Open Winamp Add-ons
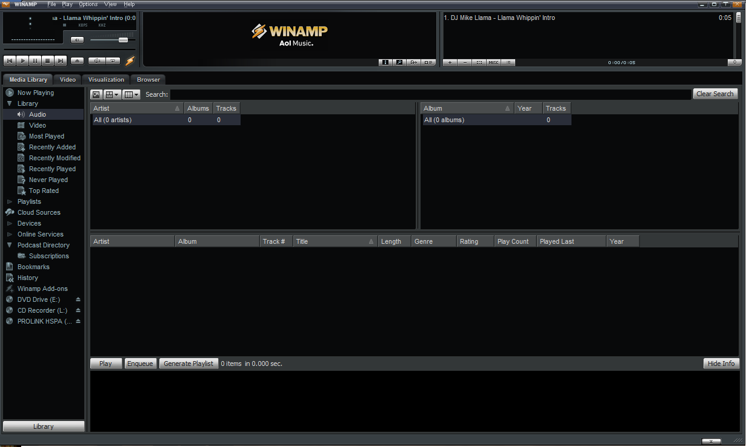The height and width of the screenshot is (447, 746). [x=42, y=289]
